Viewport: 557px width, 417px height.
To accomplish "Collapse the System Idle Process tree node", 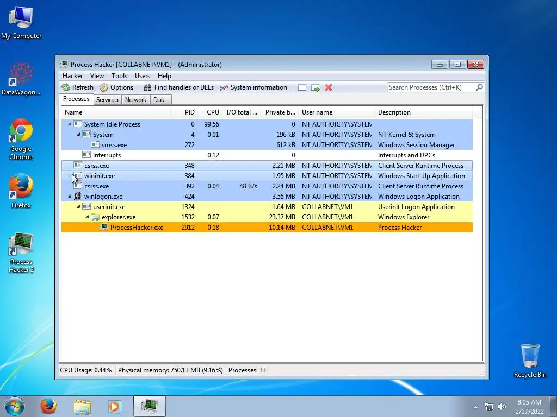I will point(70,124).
